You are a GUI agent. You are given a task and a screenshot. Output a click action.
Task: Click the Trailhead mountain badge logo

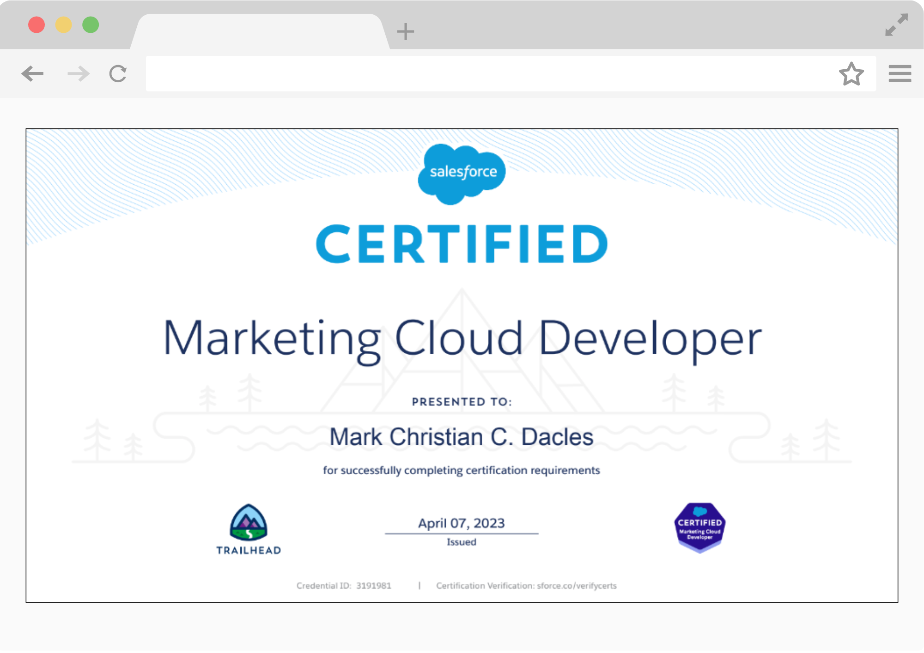[x=249, y=522]
